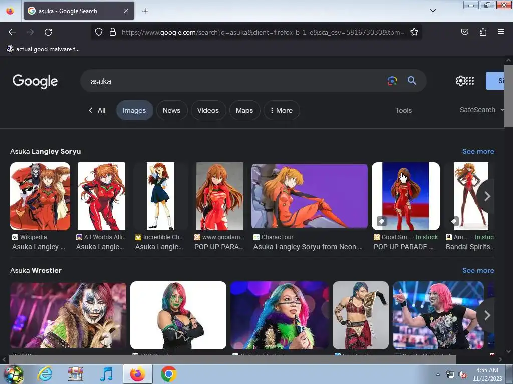Advance the Asuka Wrestler carousel arrow
513x384 pixels.
[x=487, y=315]
